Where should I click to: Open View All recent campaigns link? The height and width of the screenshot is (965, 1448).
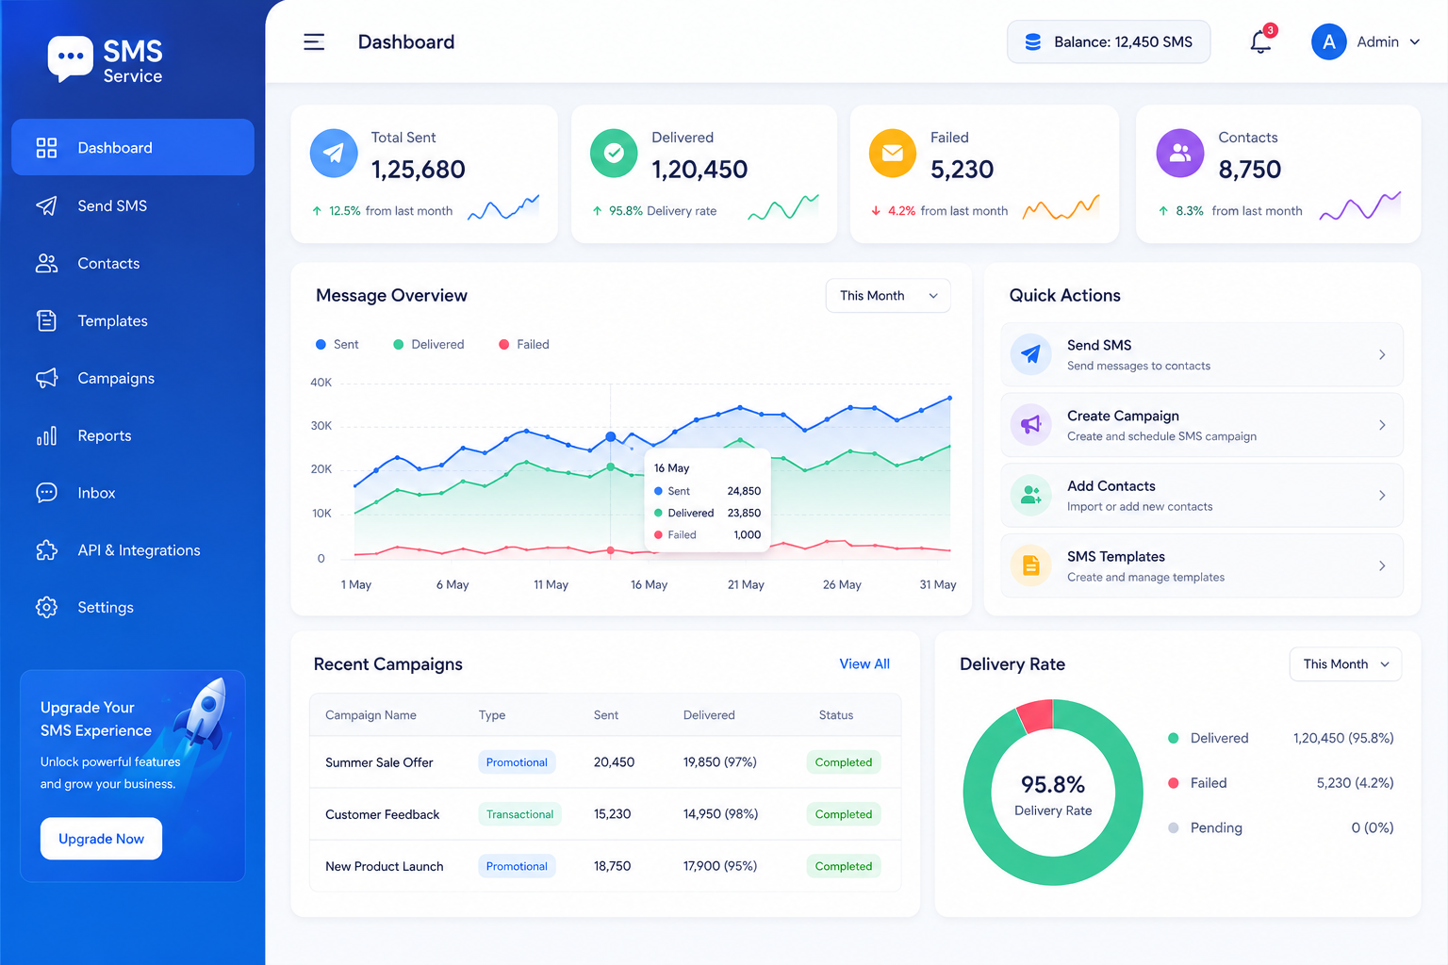tap(864, 664)
